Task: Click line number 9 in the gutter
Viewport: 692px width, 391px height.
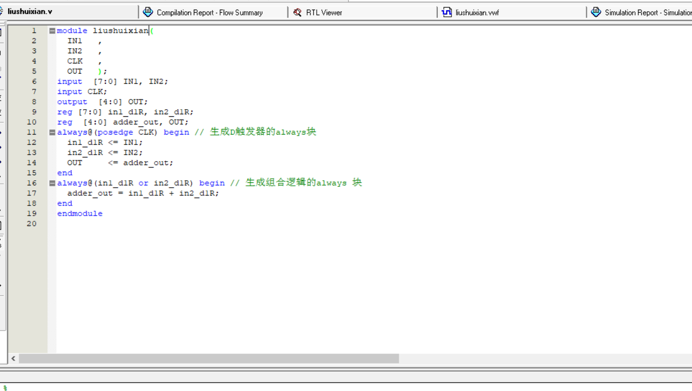Action: (x=34, y=112)
